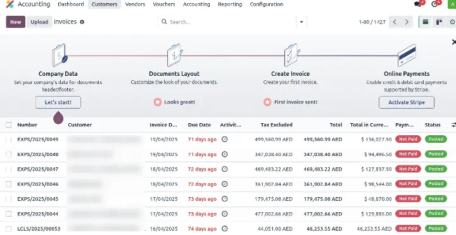
Task: Open the activities clock icon in top bar
Action: point(434,4)
